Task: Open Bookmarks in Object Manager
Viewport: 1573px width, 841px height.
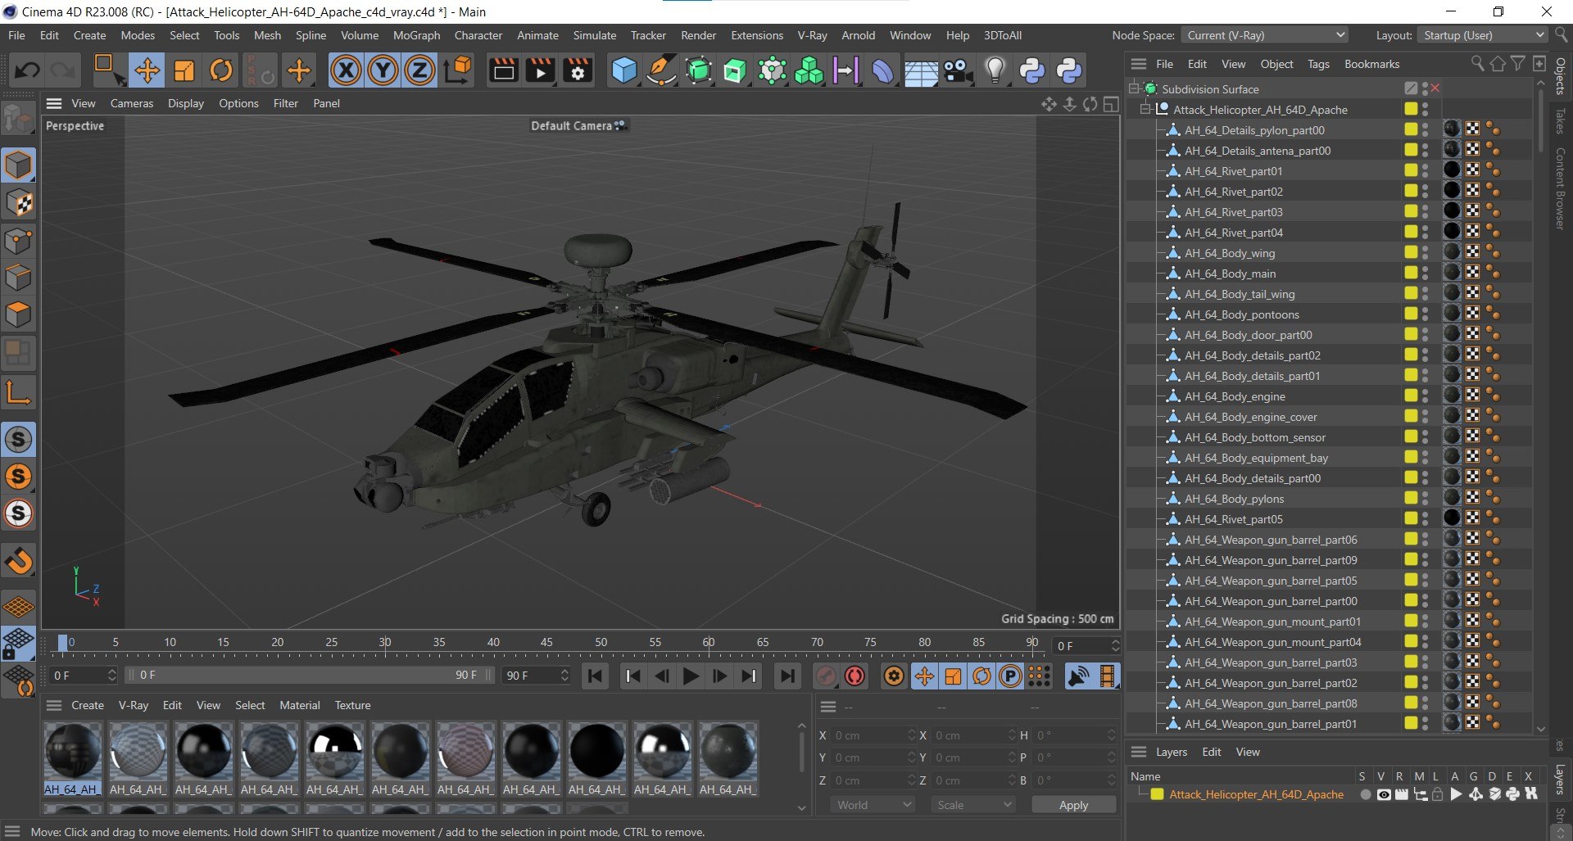Action: point(1371,64)
